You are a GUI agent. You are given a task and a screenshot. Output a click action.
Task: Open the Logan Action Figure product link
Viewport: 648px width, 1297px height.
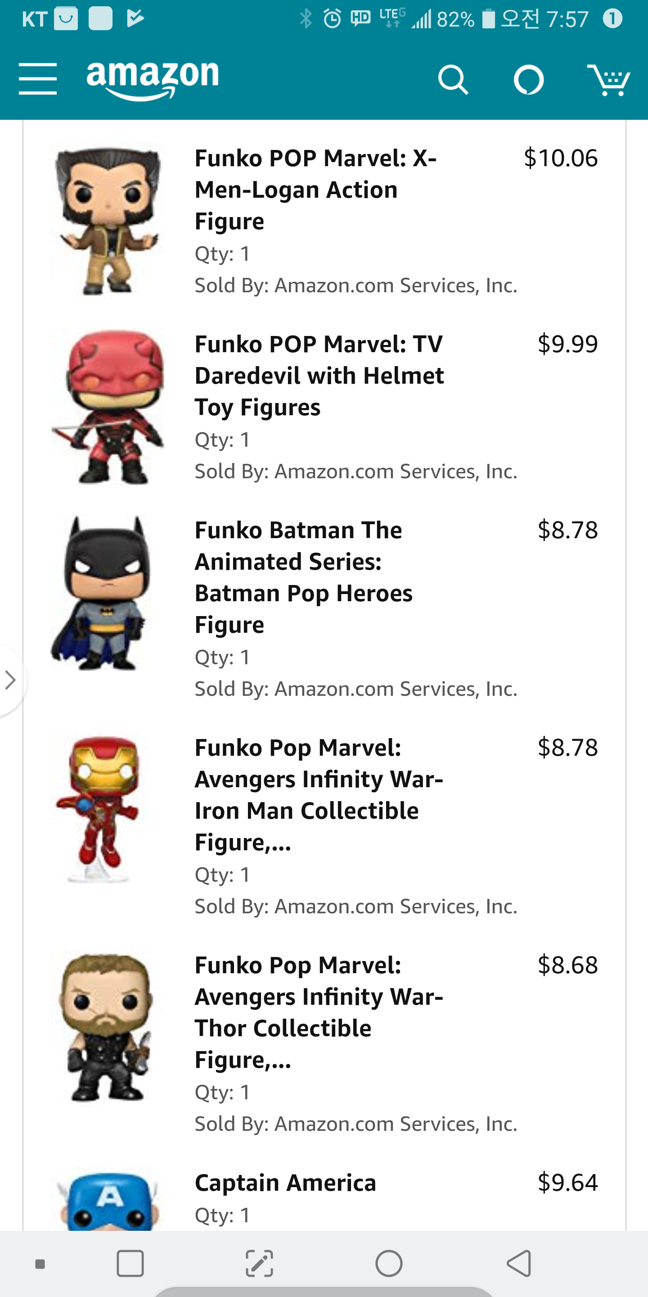tap(315, 189)
